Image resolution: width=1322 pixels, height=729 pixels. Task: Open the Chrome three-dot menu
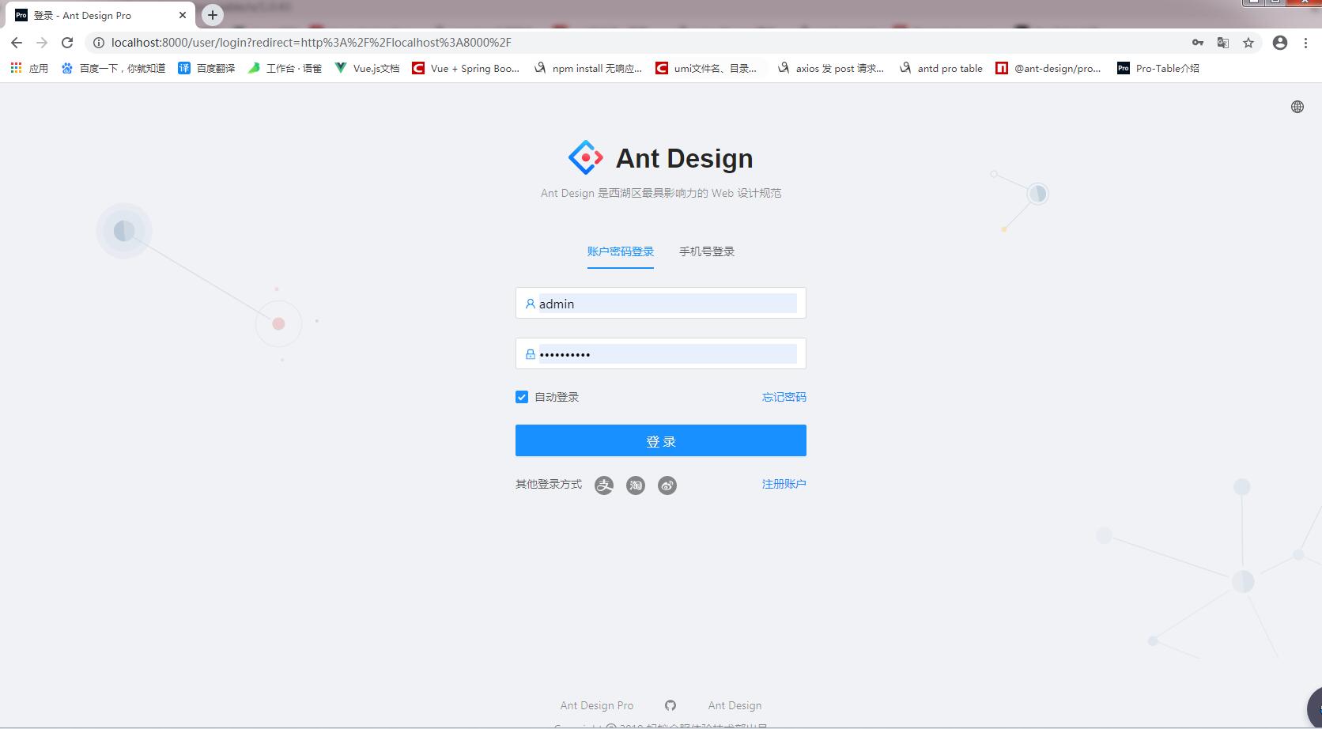(x=1305, y=43)
